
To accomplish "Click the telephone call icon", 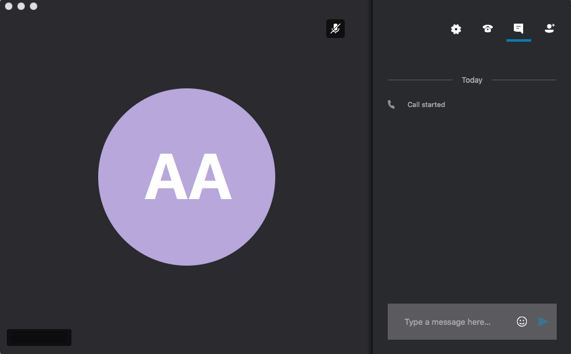I will tap(488, 29).
